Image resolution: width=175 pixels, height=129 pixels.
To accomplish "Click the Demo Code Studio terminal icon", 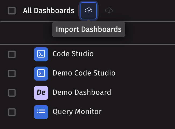I will (x=41, y=73).
